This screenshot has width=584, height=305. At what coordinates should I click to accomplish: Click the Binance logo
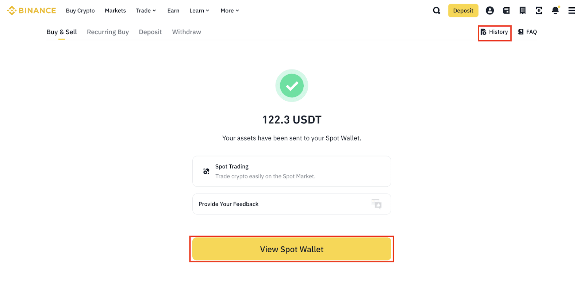pos(32,11)
